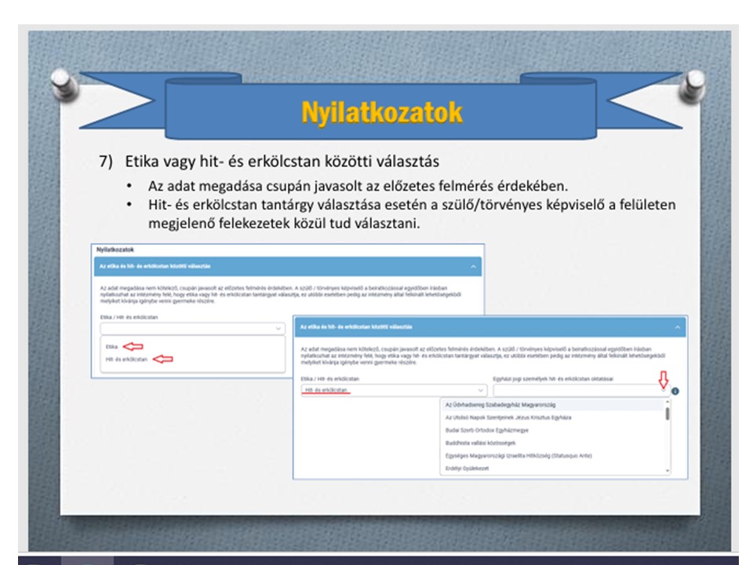
Task: Select Az Üdvhadsereg Szabadegyház Magyarország
Action: click(x=506, y=404)
